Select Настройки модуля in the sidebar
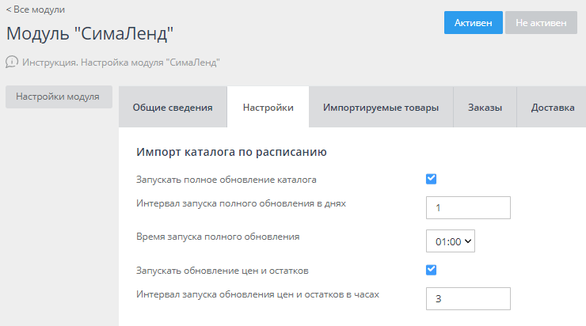This screenshot has height=326, width=586. (x=58, y=97)
